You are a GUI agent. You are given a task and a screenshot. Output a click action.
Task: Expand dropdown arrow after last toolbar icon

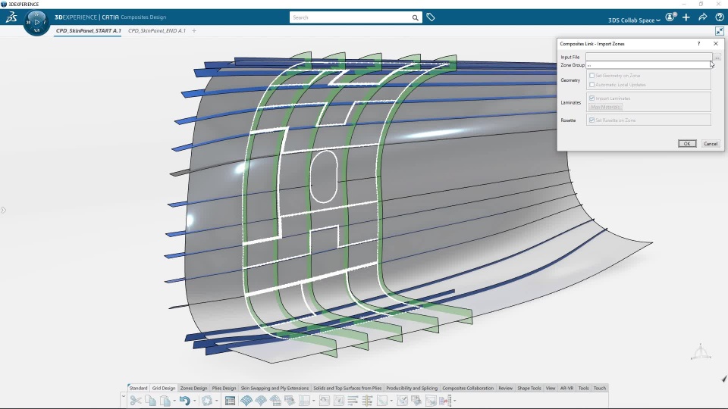454,401
